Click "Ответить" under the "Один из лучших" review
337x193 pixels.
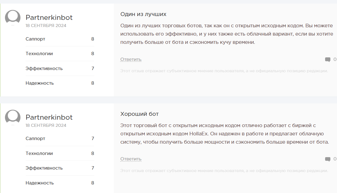point(131,60)
